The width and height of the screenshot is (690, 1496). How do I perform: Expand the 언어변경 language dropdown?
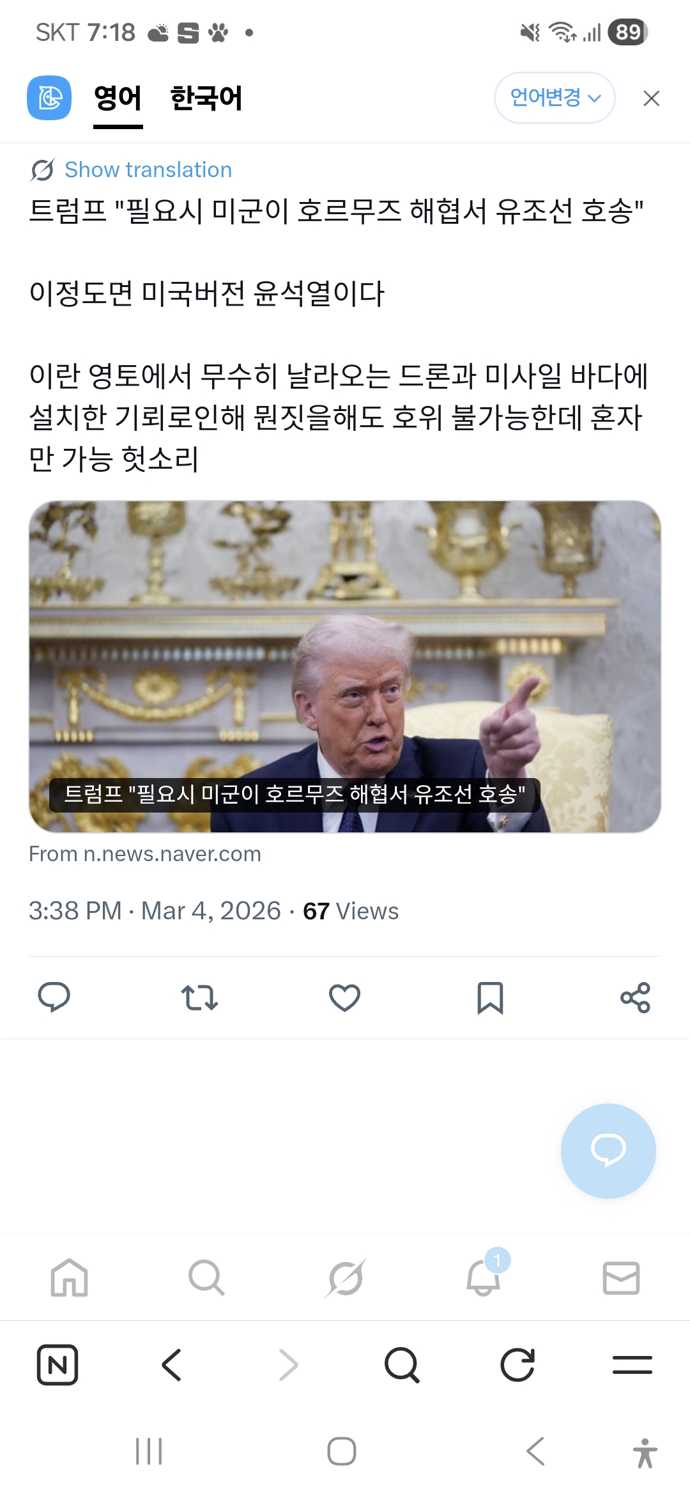[555, 98]
